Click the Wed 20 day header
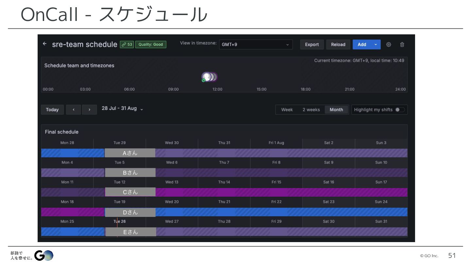This screenshot has height=265, width=471. coord(172,202)
